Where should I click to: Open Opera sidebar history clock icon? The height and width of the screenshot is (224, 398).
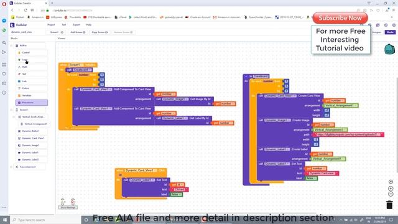[4, 93]
